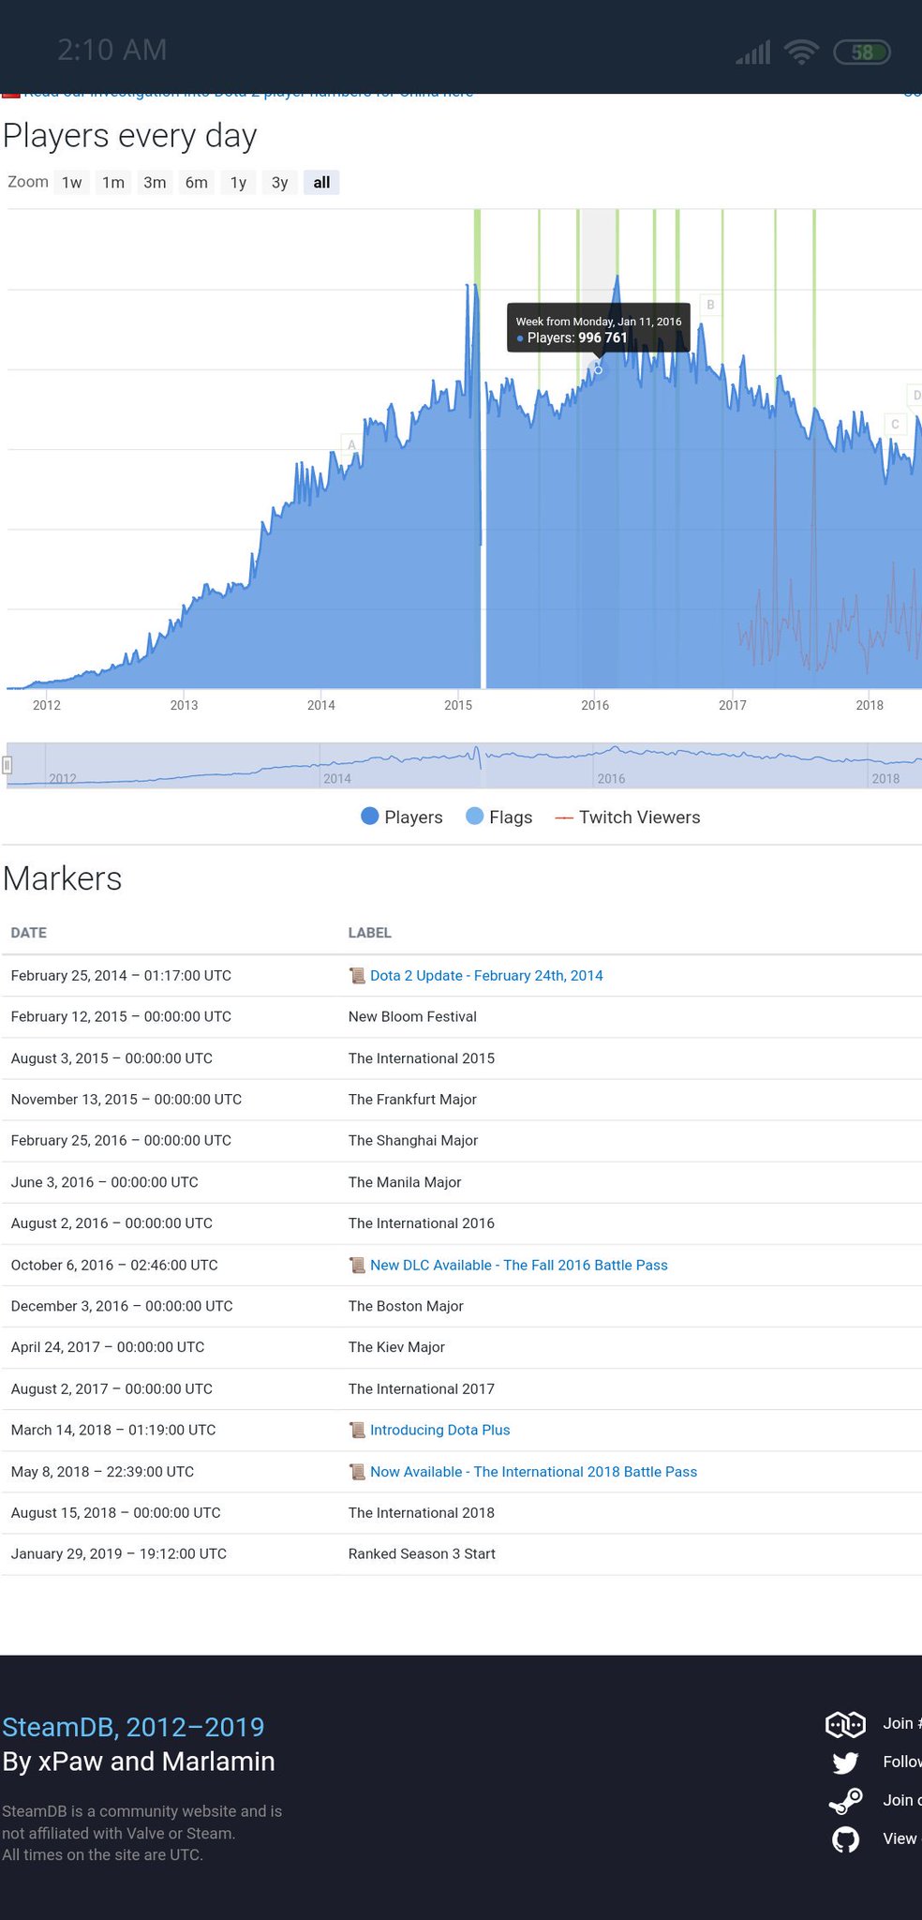
Task: Set chart zoom to 3y
Action: (279, 182)
